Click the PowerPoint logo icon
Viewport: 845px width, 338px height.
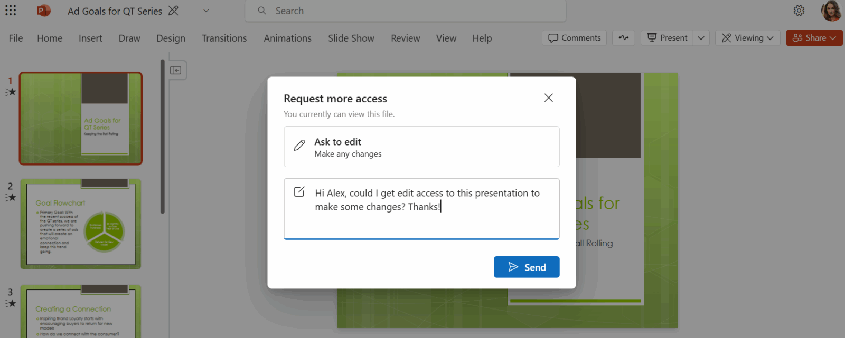[43, 11]
